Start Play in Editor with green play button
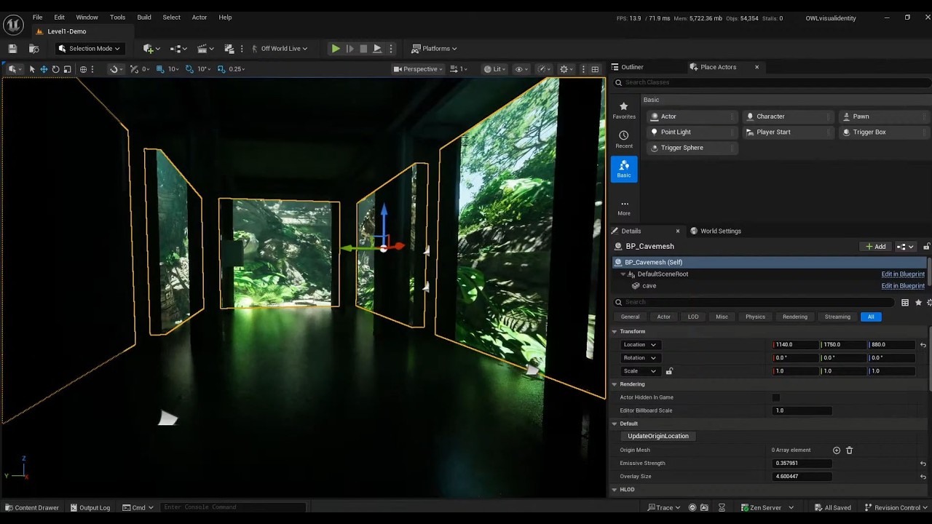This screenshot has width=932, height=524. 335,49
